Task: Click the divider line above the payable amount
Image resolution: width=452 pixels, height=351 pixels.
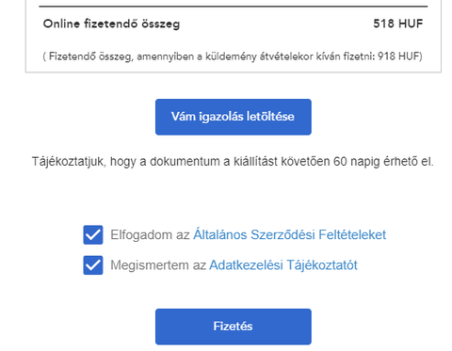Action: click(x=234, y=7)
